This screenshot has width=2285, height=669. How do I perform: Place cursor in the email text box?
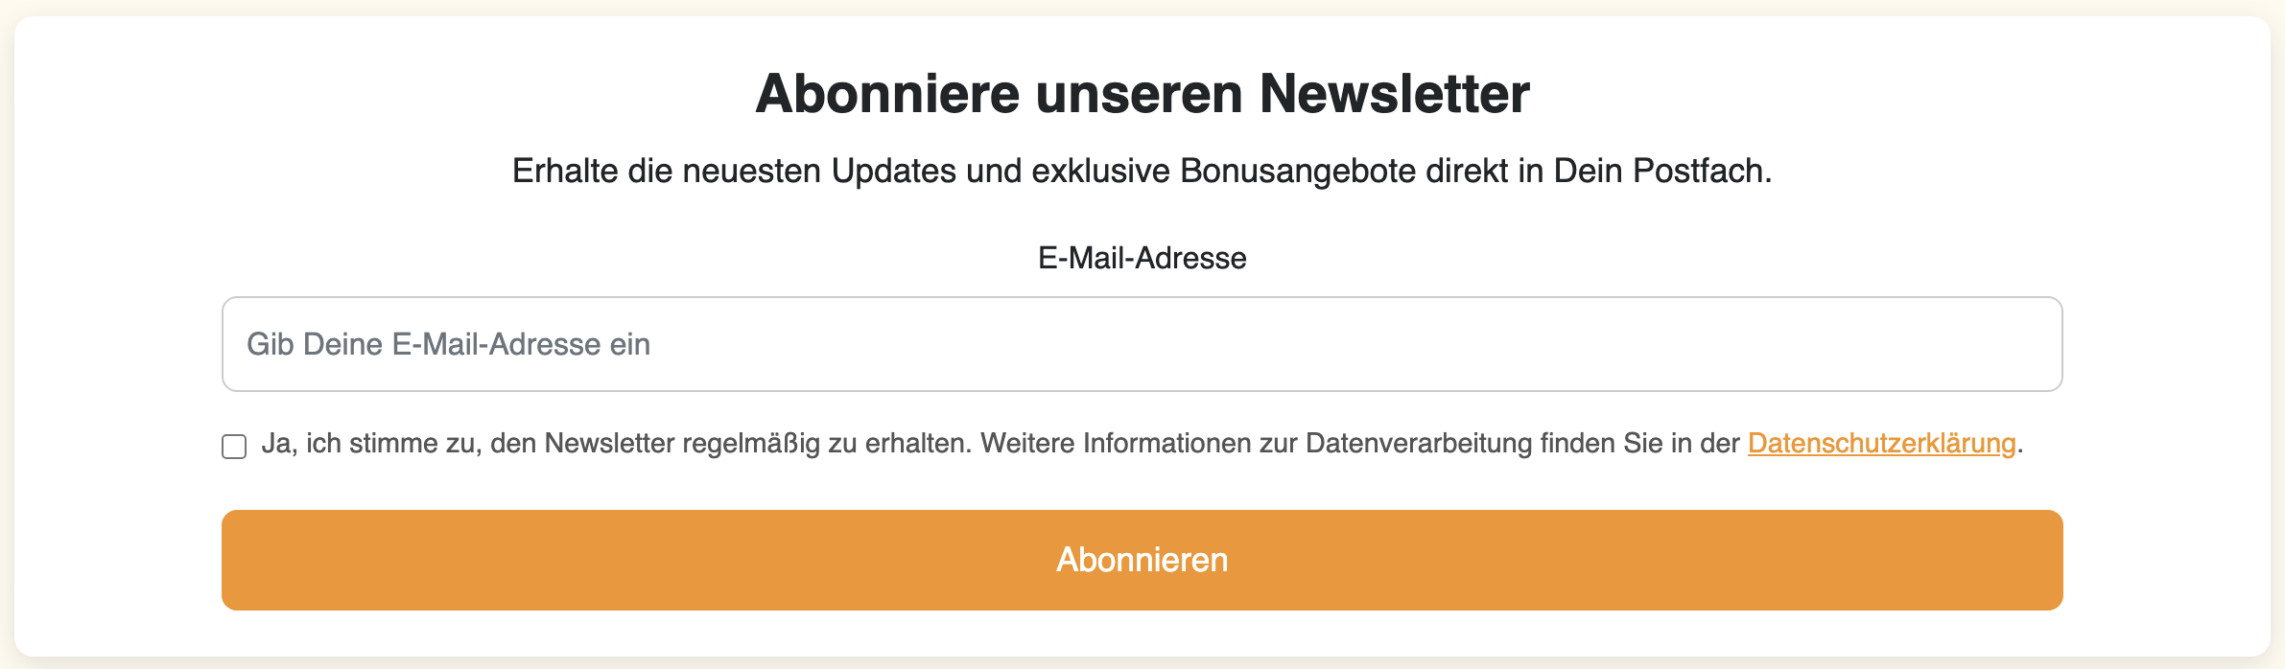[x=1142, y=344]
